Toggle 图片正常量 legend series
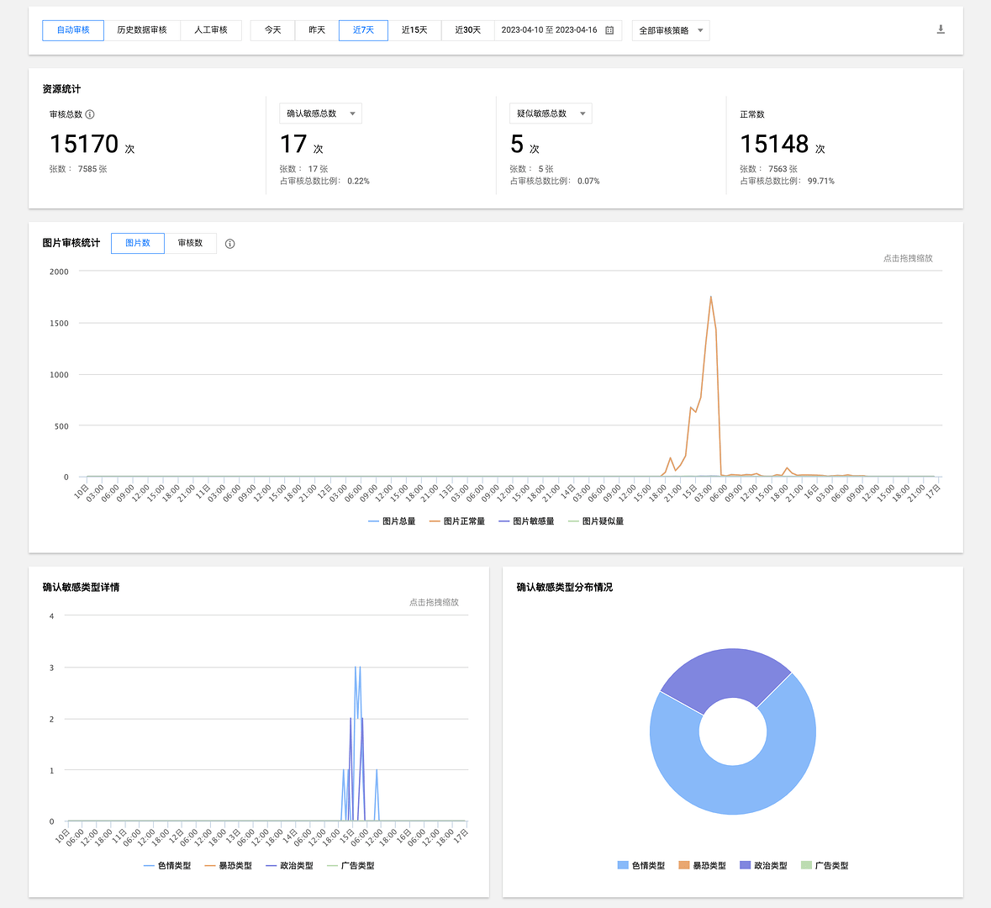Screen dimensions: 991x908 coord(456,521)
